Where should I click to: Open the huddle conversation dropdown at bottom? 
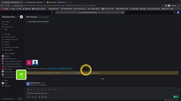[x=16, y=99]
